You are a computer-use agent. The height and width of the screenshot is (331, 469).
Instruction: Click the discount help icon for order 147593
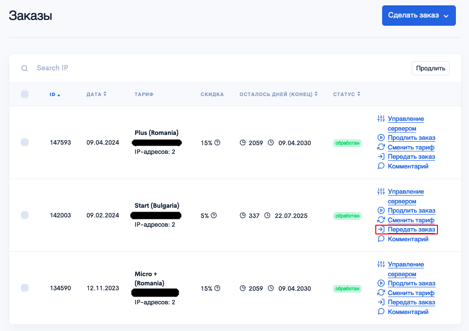tap(218, 143)
